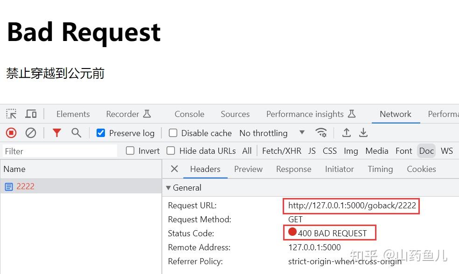This screenshot has height=274, width=459.
Task: Select the 2222 request row
Action: [26, 186]
